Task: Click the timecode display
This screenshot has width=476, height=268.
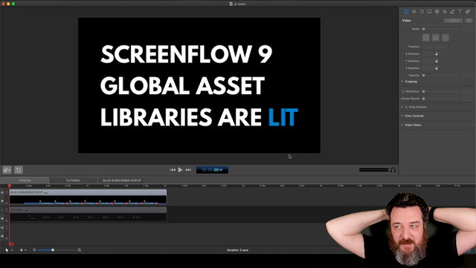Action: point(212,170)
